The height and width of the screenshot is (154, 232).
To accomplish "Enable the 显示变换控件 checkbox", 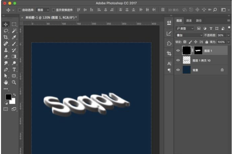I will click(53, 10).
